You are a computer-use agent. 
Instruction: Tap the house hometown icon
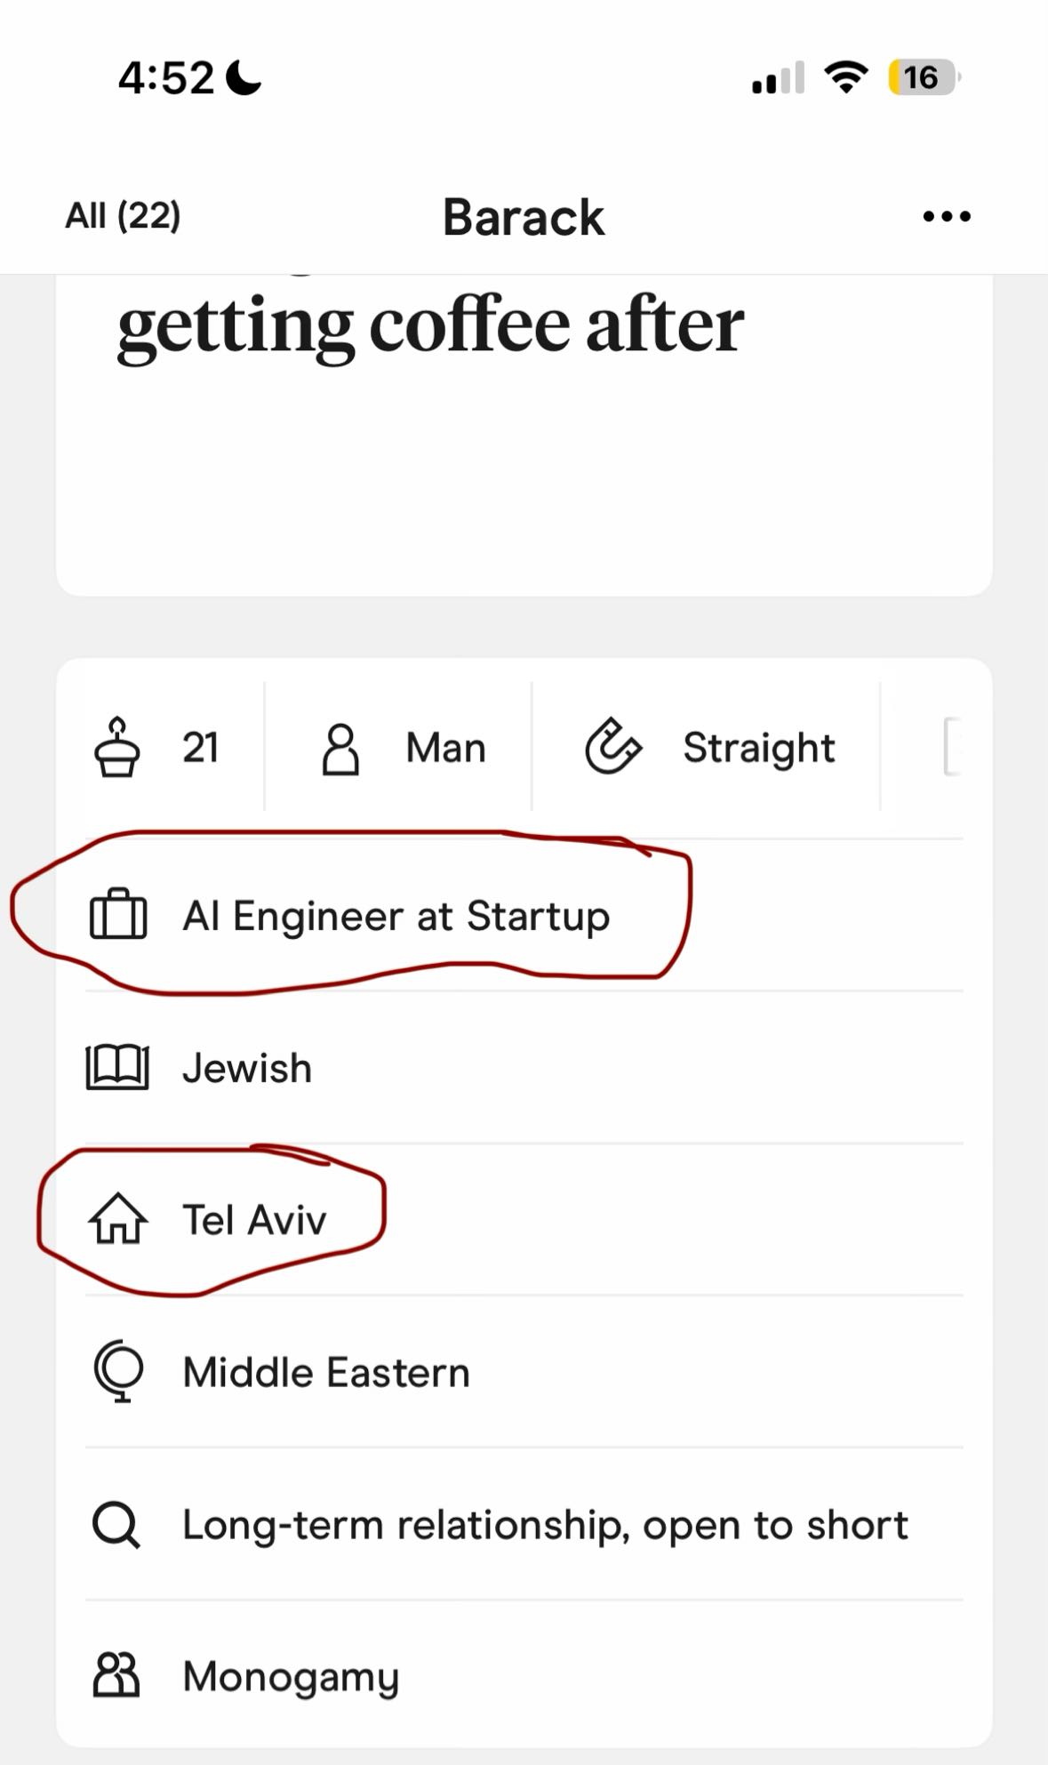click(117, 1219)
